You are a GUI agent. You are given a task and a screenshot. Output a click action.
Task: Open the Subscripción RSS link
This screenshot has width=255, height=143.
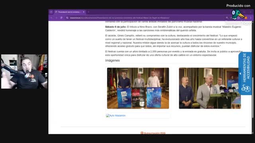tap(155, 133)
